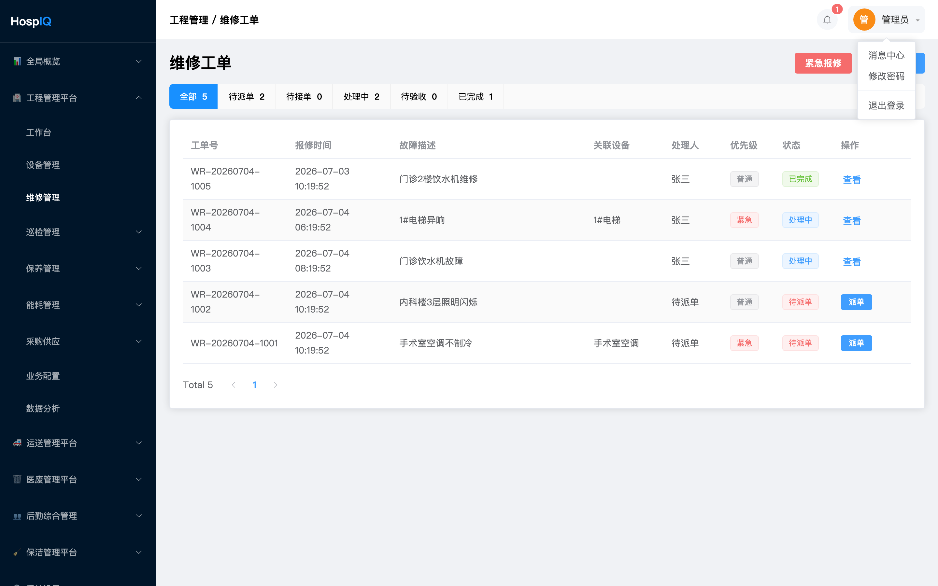This screenshot has height=586, width=938.
Task: Click the 医废管理平台 trash bin icon
Action: (x=17, y=479)
